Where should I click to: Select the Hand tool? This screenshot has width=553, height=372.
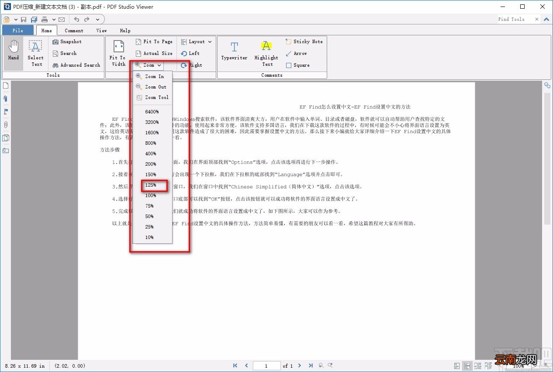pyautogui.click(x=14, y=53)
